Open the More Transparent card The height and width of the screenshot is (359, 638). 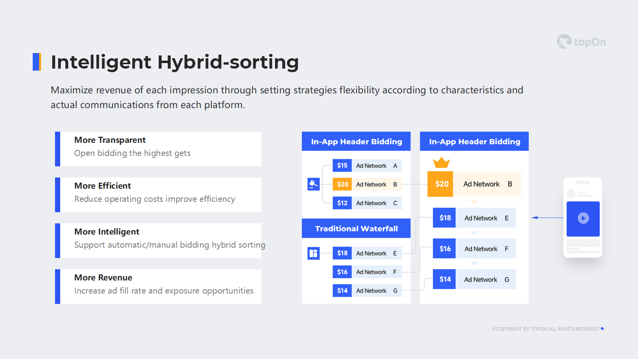click(x=158, y=149)
